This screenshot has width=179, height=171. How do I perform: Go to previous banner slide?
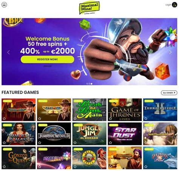(x=8, y=52)
